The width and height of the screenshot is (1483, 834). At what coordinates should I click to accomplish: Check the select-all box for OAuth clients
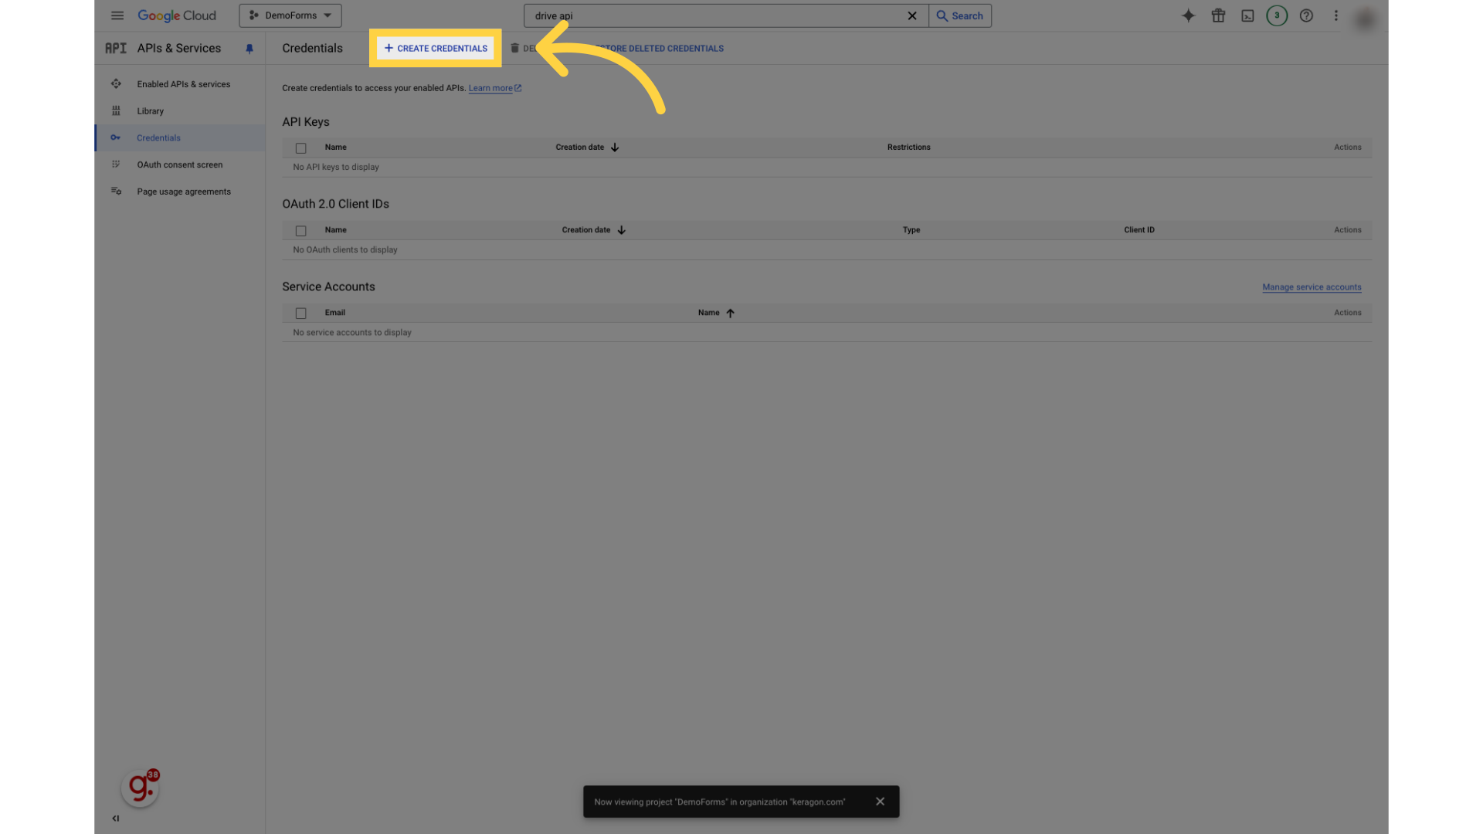[301, 230]
